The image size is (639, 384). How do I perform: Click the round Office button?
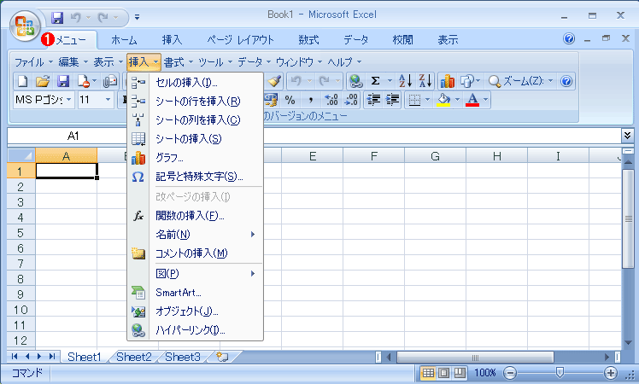25,26
